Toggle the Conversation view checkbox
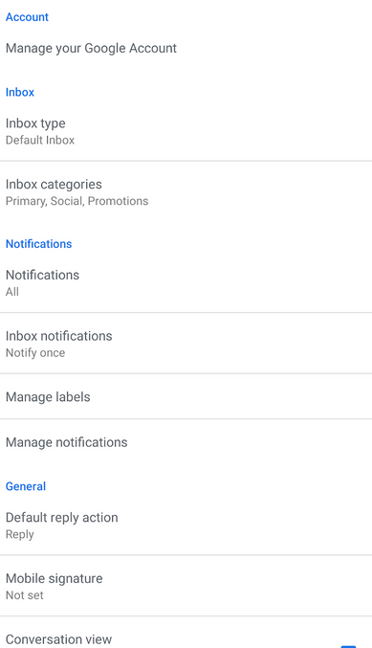 tap(348, 646)
